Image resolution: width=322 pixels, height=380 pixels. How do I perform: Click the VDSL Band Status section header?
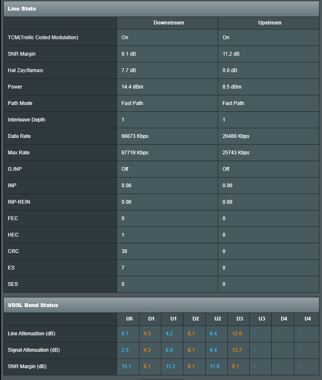point(33,305)
